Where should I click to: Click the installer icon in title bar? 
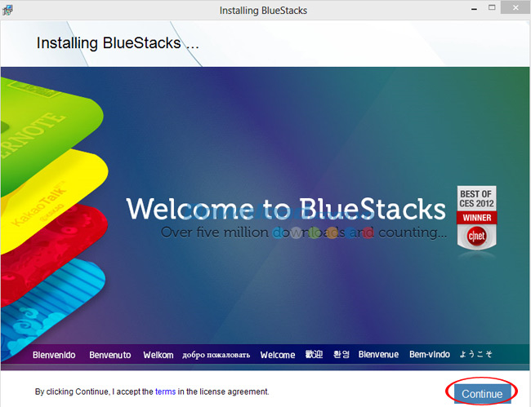coord(7,10)
